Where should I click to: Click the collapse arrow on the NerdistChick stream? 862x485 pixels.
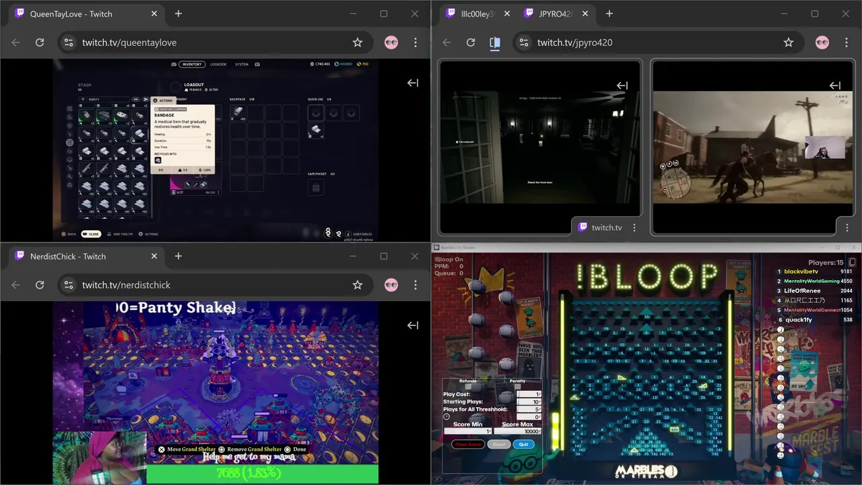tap(413, 325)
